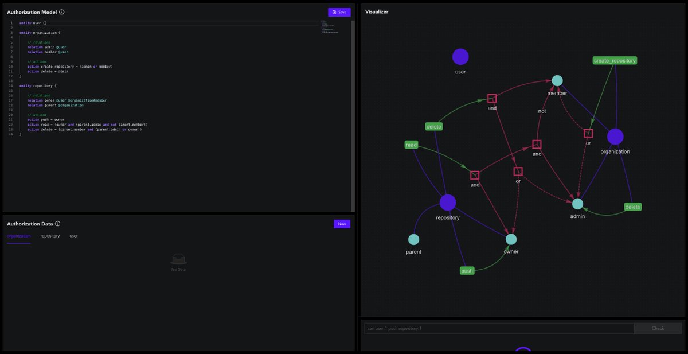Select the owner relation node
This screenshot has width=688, height=354.
(x=511, y=239)
